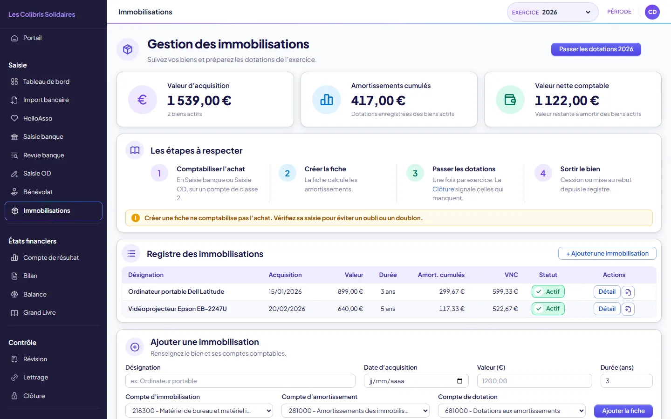
Task: Click the Bénévolat person icon
Action: click(14, 192)
